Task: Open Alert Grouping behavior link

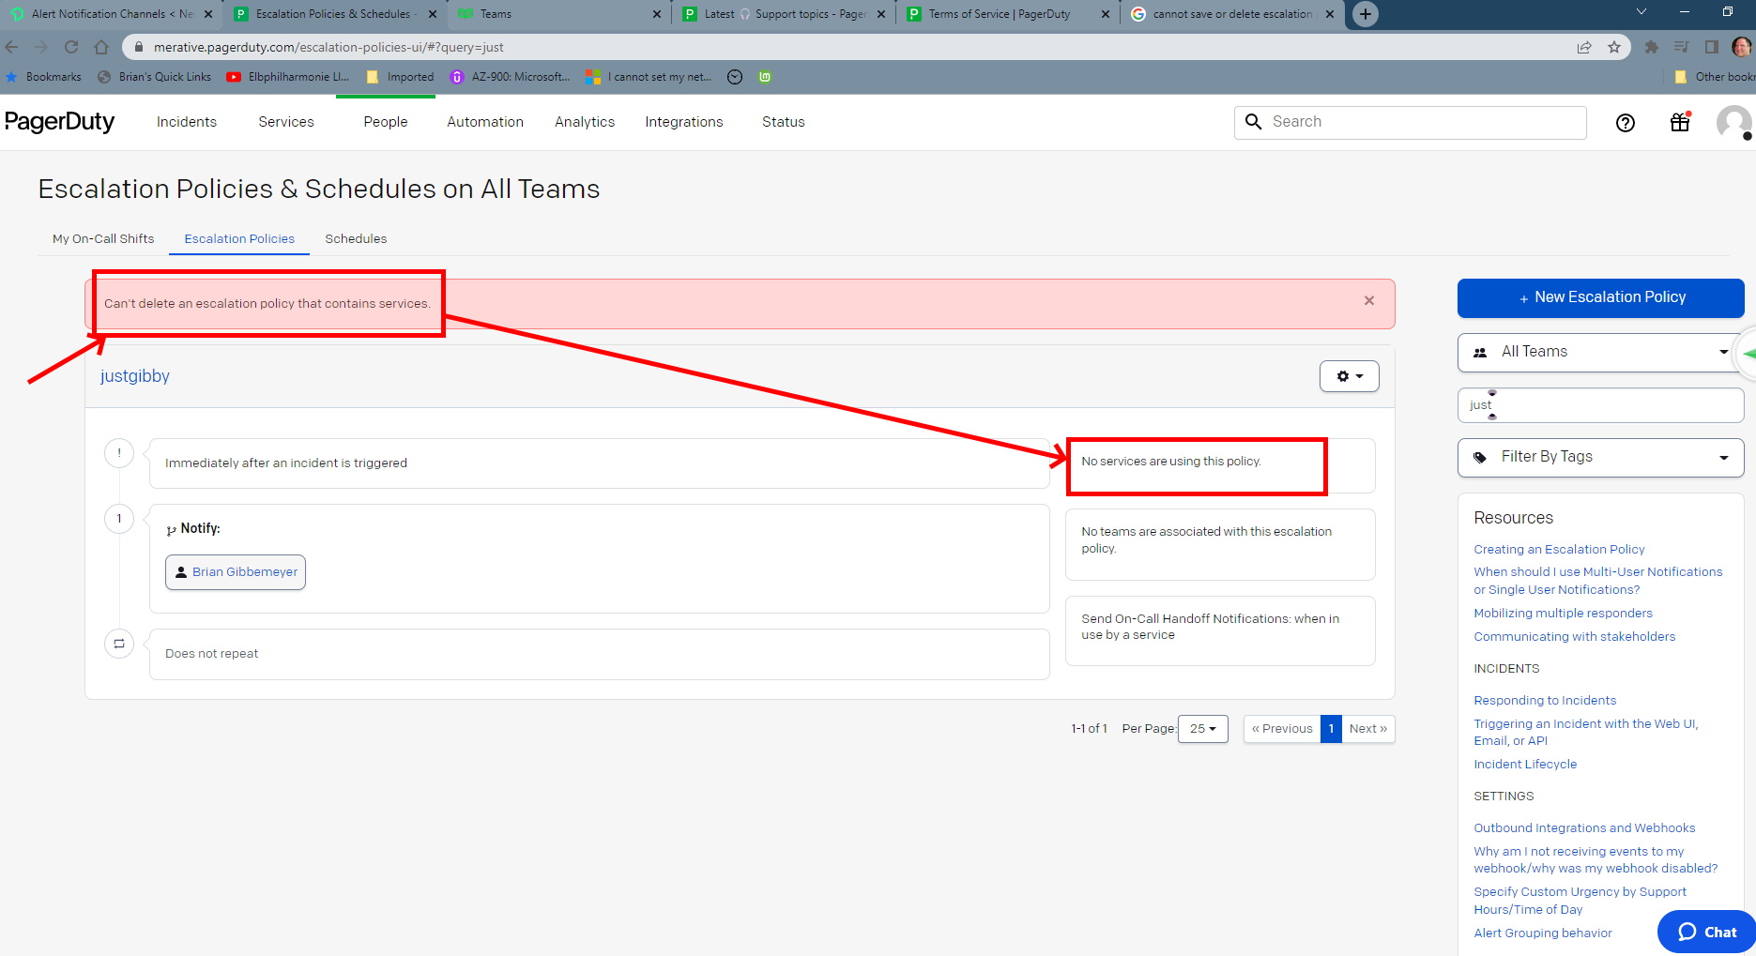Action: [1543, 933]
